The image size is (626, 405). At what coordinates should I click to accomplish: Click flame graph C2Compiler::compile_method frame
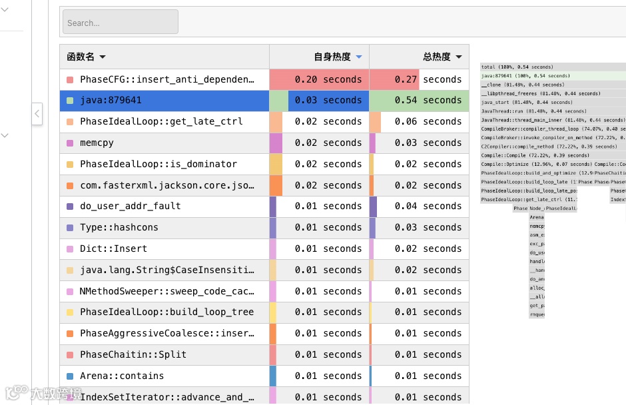[x=553, y=147]
